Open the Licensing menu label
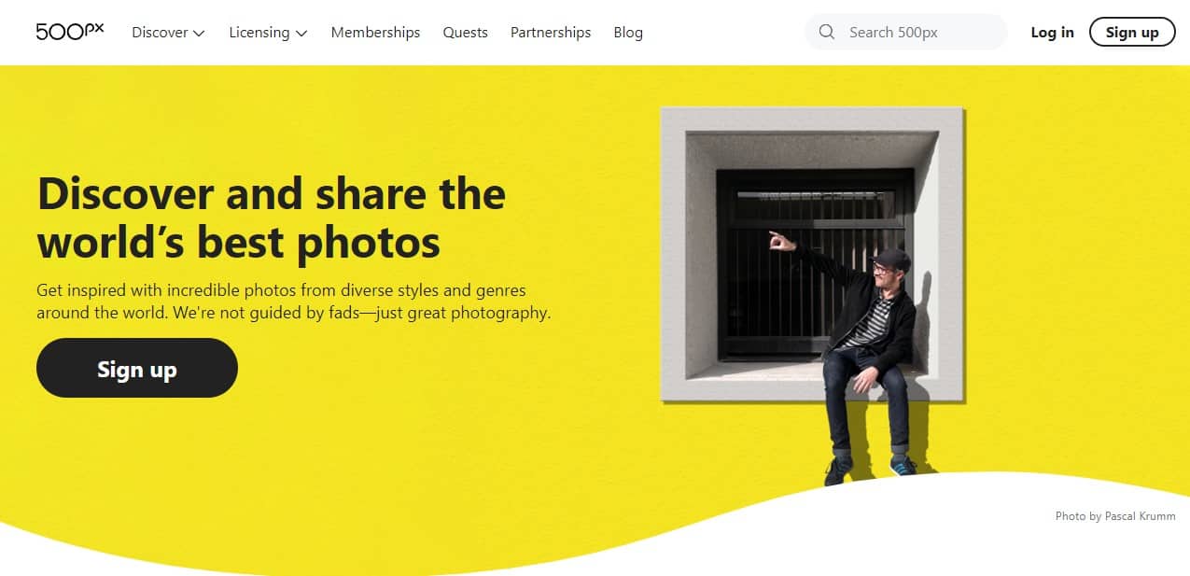1190x576 pixels. click(259, 32)
